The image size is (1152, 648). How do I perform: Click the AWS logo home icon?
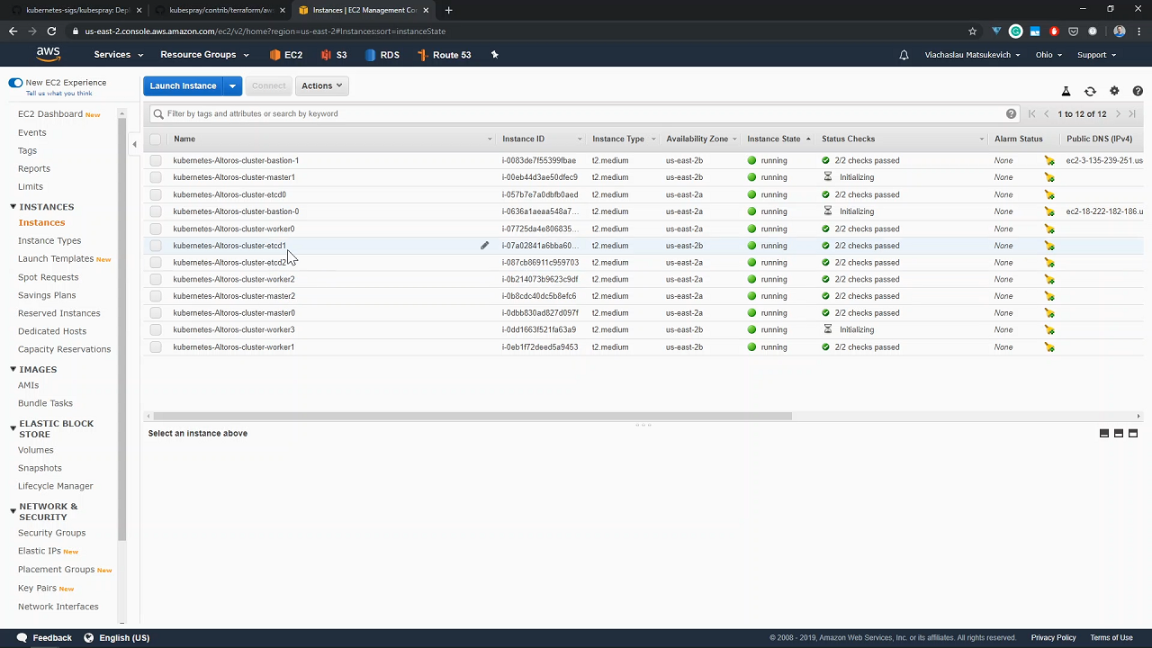pyautogui.click(x=49, y=54)
